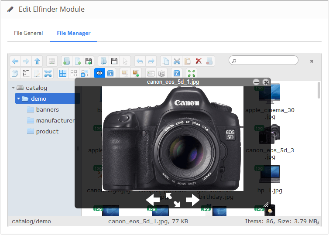The image size is (329, 235).
Task: Copy the selected file
Action: click(x=166, y=61)
